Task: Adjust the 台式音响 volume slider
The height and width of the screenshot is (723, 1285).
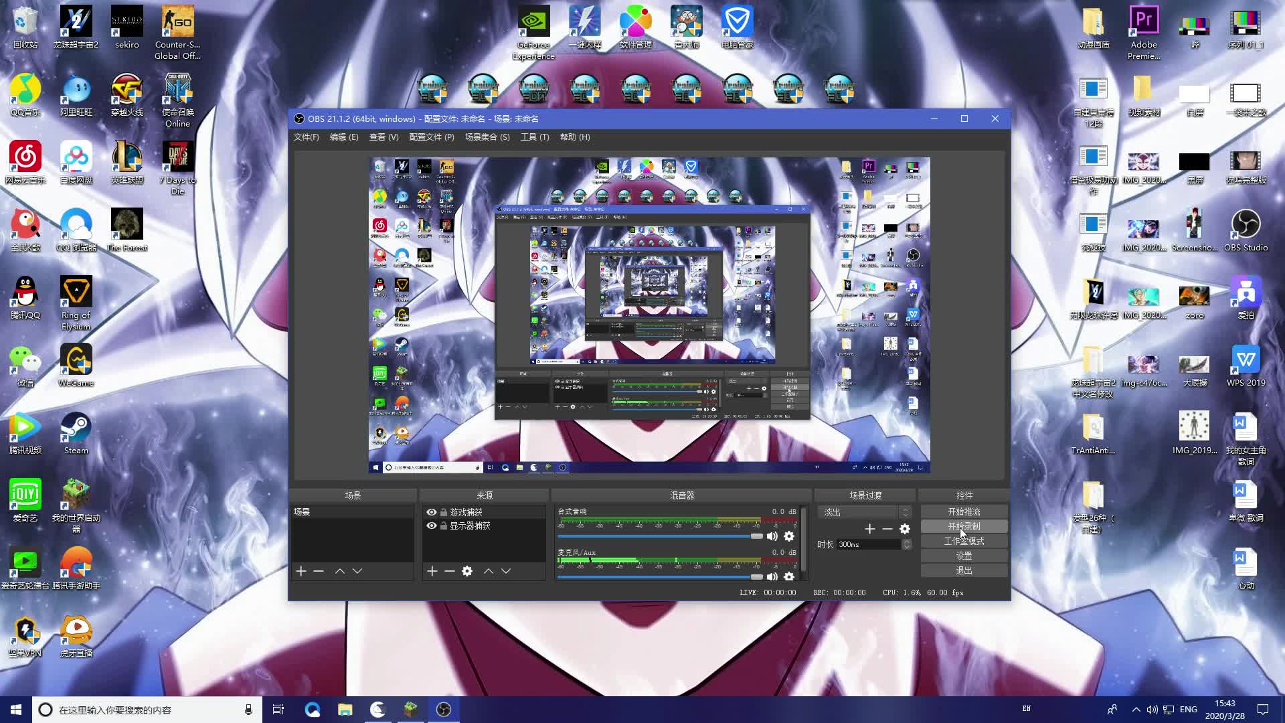Action: (660, 536)
